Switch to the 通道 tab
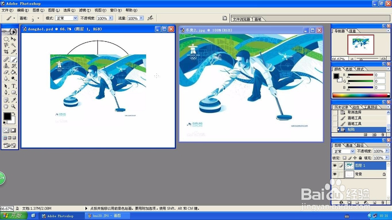The height and width of the screenshot is (220, 392). [x=349, y=145]
